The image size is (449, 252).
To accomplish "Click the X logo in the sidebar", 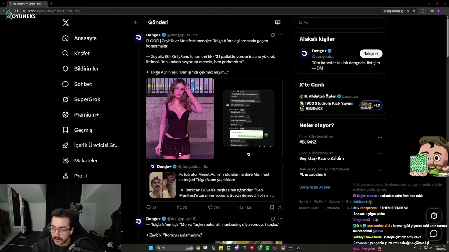I will pyautogui.click(x=66, y=23).
